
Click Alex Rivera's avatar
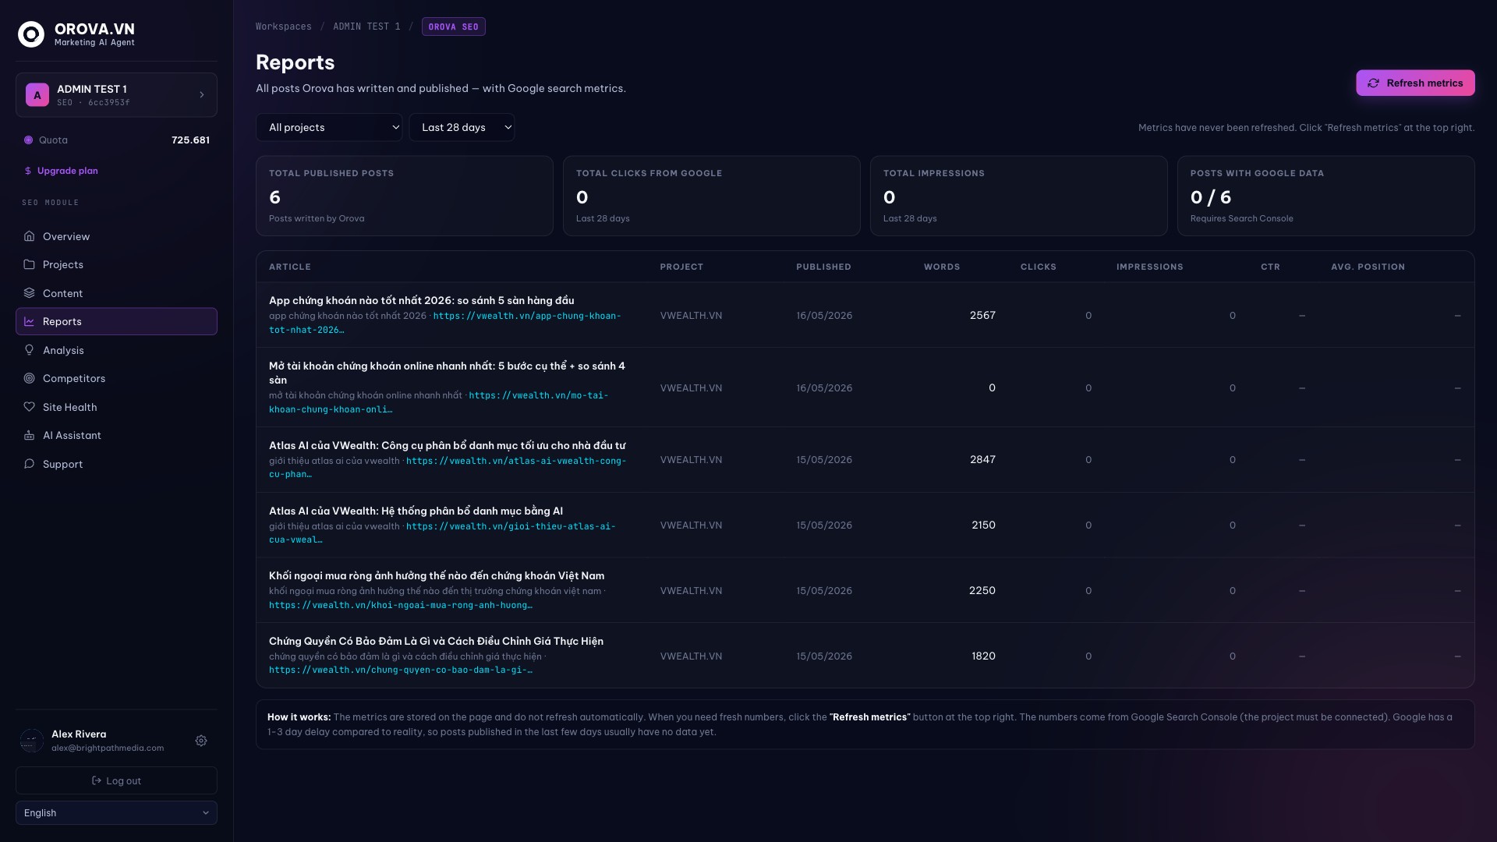(x=32, y=741)
